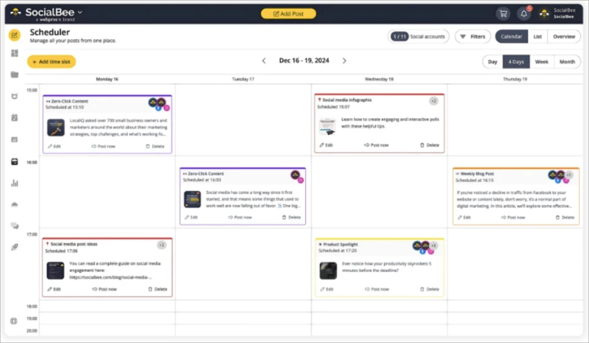Screen dimensions: 589x343
Task: Navigate to next dates with right arrow
Action: tap(344, 61)
